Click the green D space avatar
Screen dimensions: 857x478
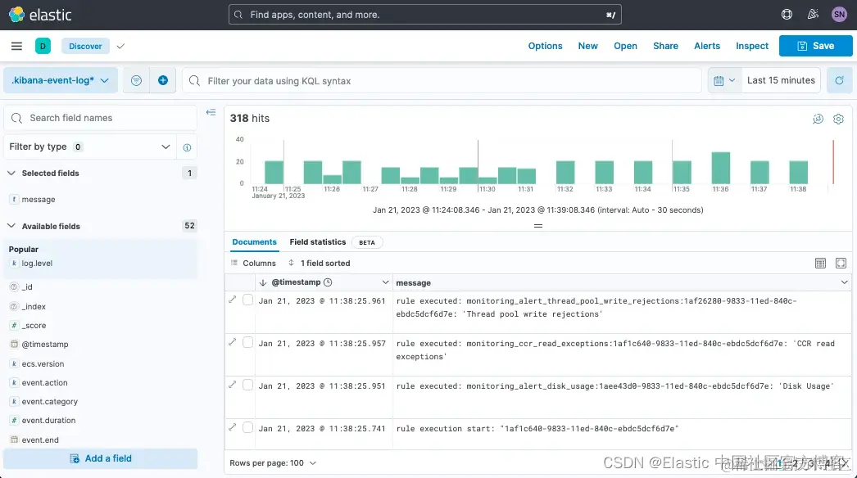43,46
